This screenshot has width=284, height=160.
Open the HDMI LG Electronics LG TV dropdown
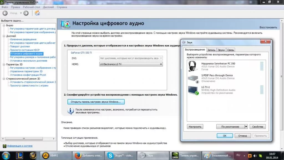pos(131,64)
